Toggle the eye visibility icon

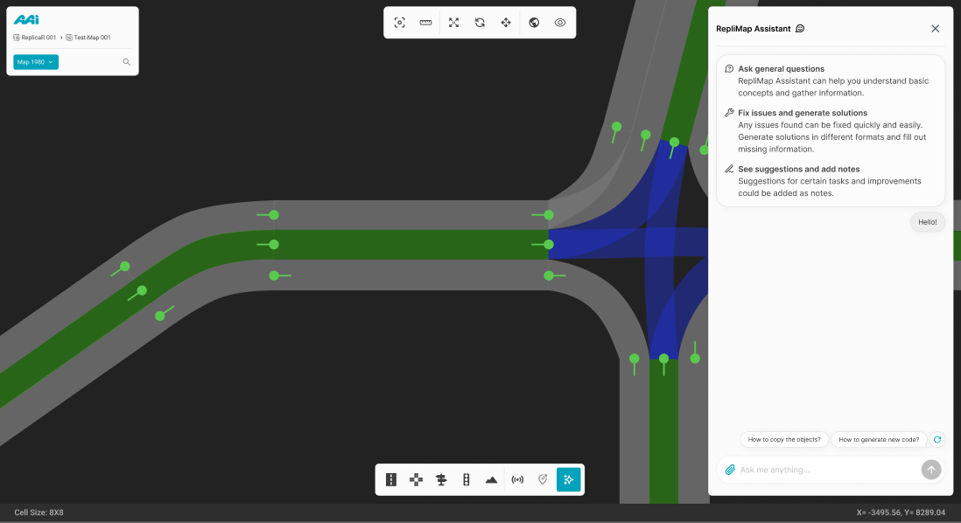click(x=560, y=23)
